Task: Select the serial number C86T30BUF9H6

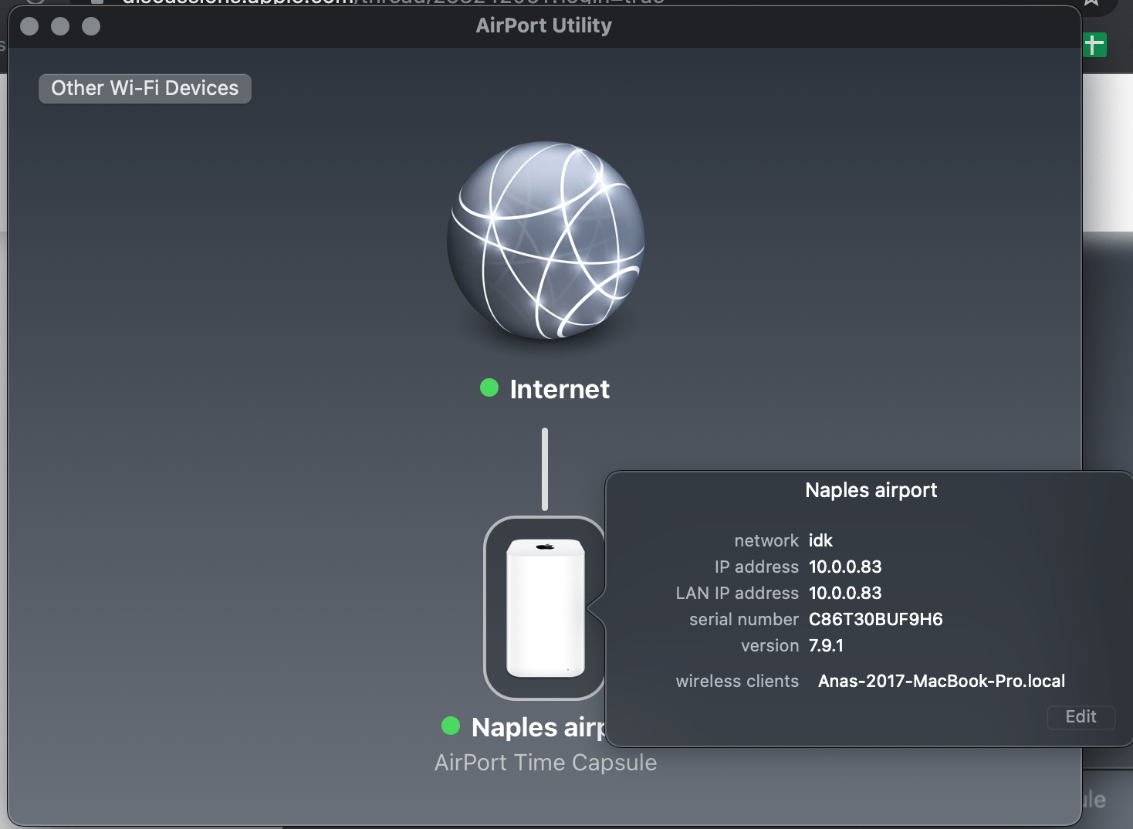Action: 875,618
